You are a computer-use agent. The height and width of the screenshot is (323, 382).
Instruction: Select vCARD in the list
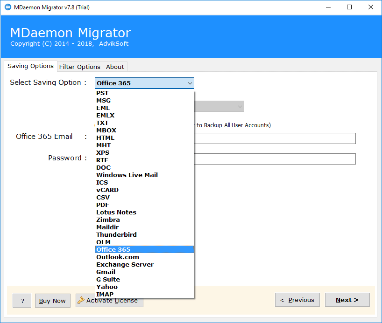point(144,190)
